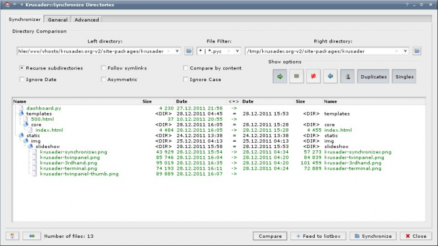The height and width of the screenshot is (246, 438).
Task: Toggle the deletable files trash filter button
Action: click(347, 76)
